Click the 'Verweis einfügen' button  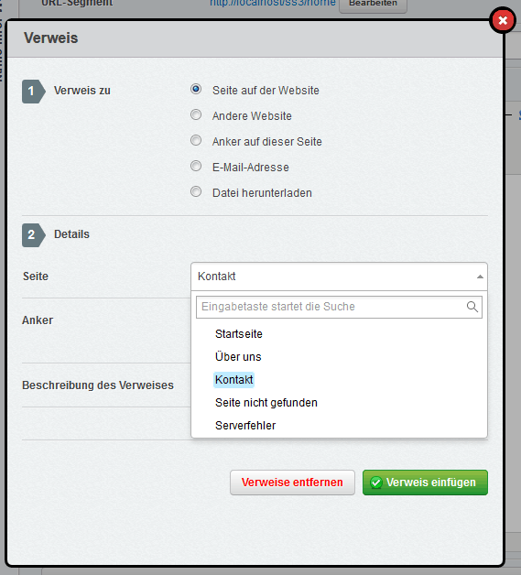point(425,483)
